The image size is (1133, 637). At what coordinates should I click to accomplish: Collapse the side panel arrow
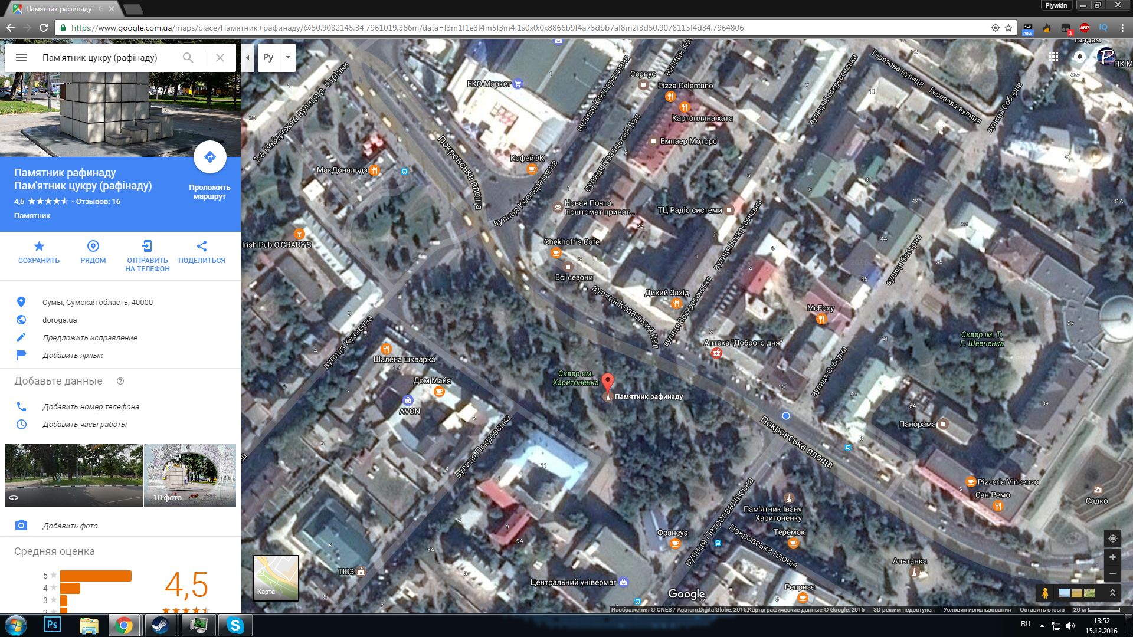click(248, 58)
